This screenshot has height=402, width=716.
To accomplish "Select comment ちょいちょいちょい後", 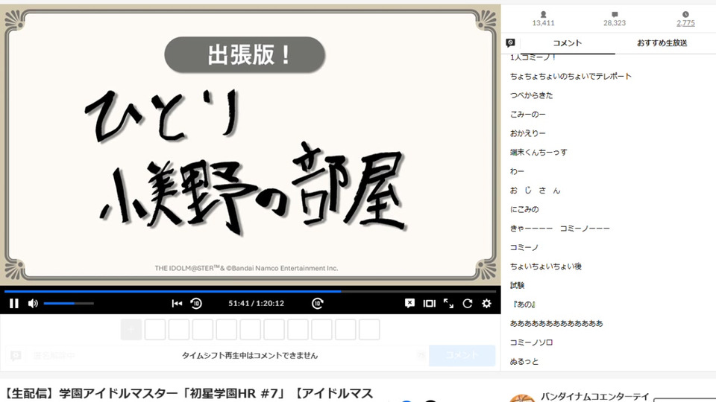I will (546, 267).
